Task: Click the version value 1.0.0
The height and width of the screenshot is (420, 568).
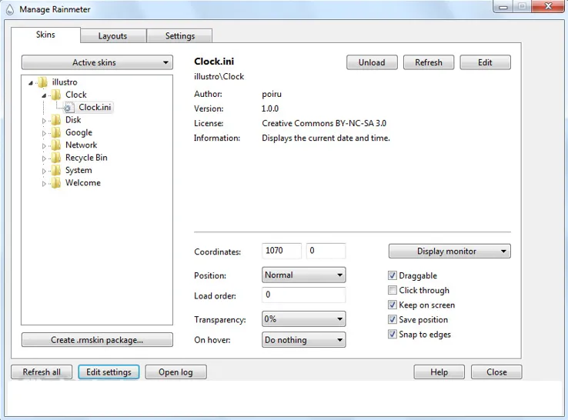Action: [270, 108]
